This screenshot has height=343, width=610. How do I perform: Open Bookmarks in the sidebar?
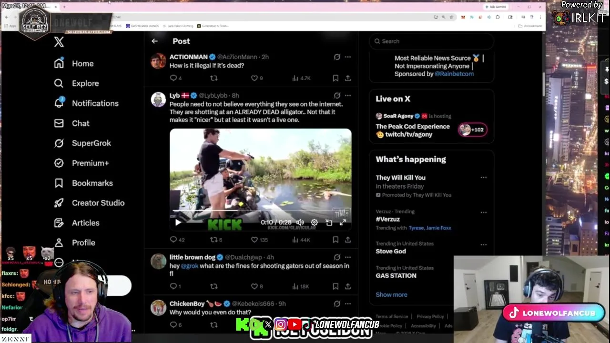pos(83,183)
